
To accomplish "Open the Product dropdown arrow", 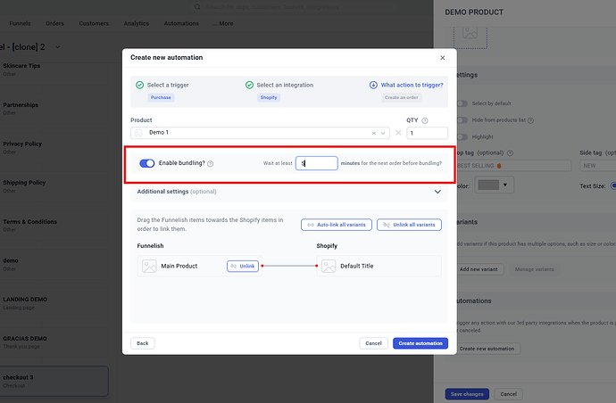I will (385, 133).
